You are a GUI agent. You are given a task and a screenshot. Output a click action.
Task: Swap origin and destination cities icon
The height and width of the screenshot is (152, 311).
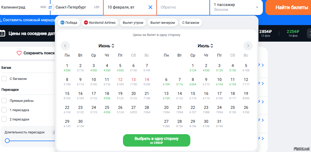coord(50,7)
